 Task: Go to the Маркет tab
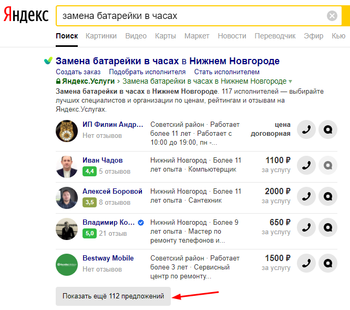pos(197,36)
